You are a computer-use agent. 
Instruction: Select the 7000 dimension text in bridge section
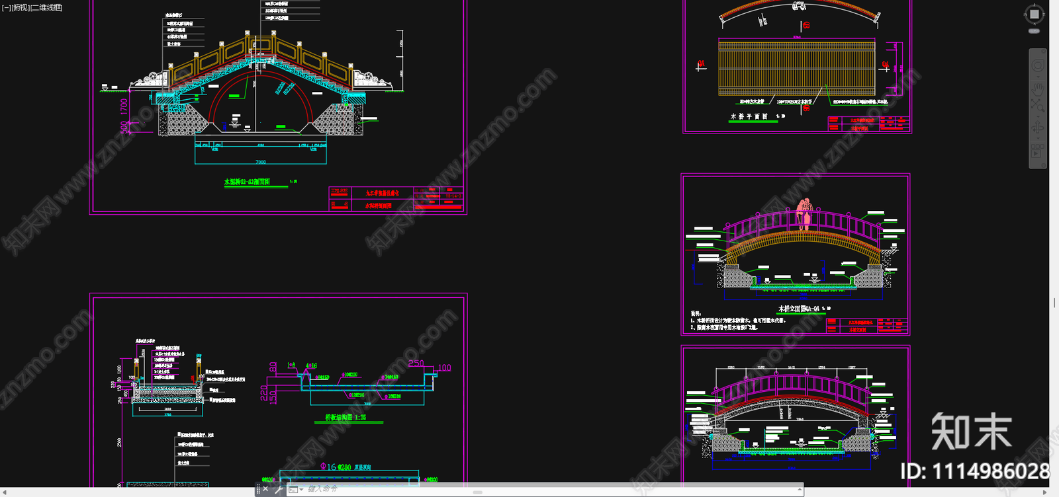[x=261, y=162]
